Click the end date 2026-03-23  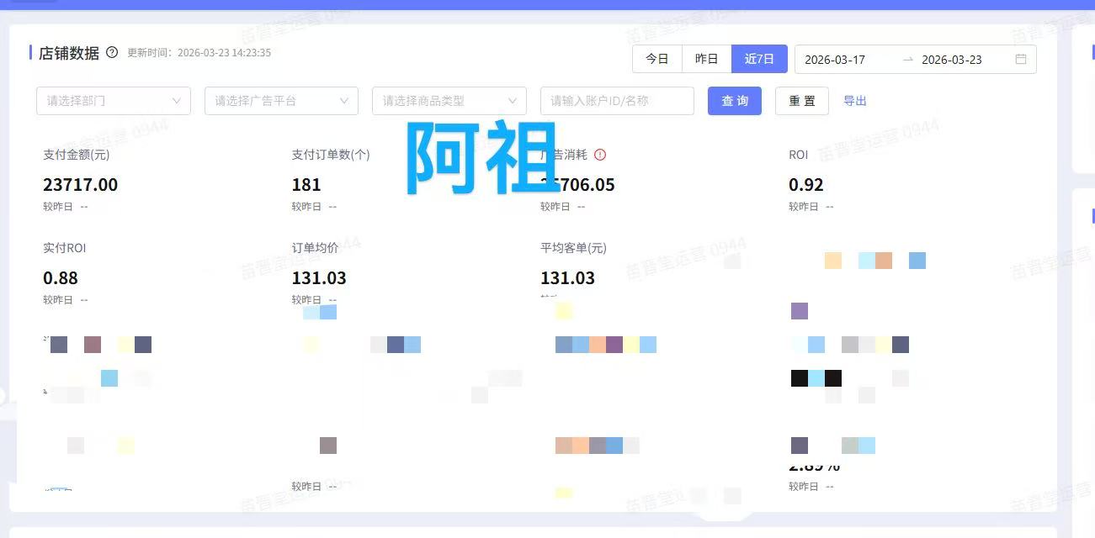952,60
